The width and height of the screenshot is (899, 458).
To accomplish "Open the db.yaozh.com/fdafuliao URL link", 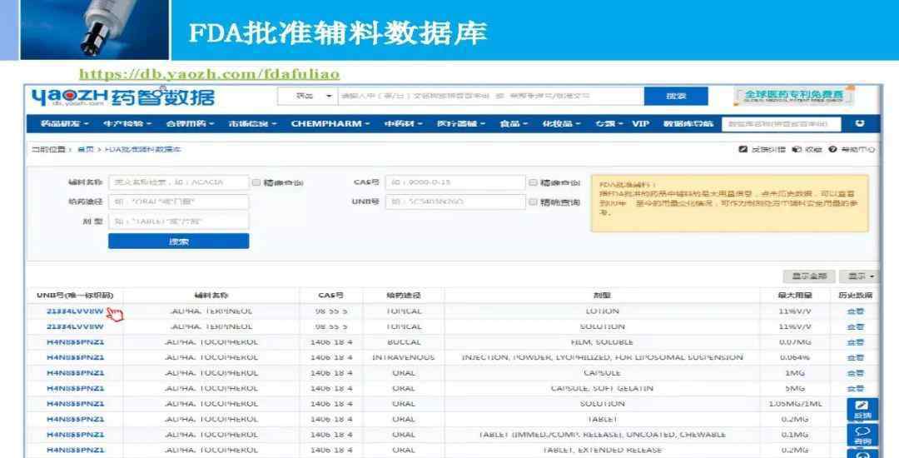I will (x=209, y=74).
